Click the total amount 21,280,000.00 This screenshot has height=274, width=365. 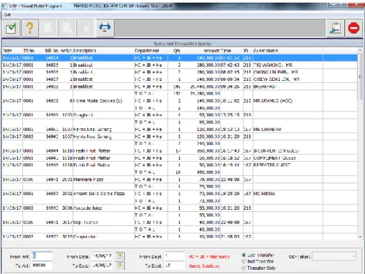[x=205, y=93]
